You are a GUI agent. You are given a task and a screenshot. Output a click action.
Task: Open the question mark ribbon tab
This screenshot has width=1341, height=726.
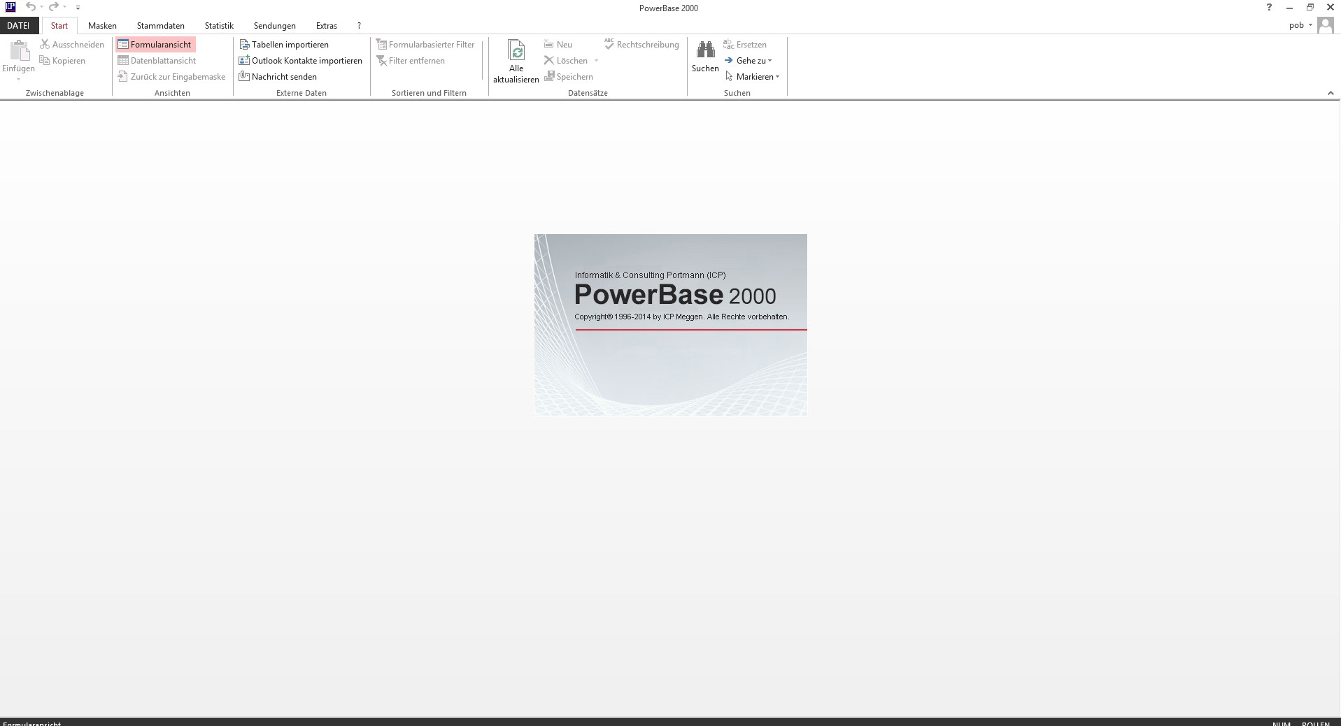click(x=359, y=26)
